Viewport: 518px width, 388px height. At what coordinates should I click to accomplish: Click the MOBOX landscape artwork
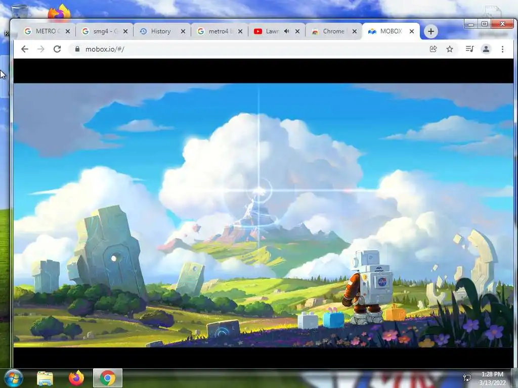tap(263, 215)
